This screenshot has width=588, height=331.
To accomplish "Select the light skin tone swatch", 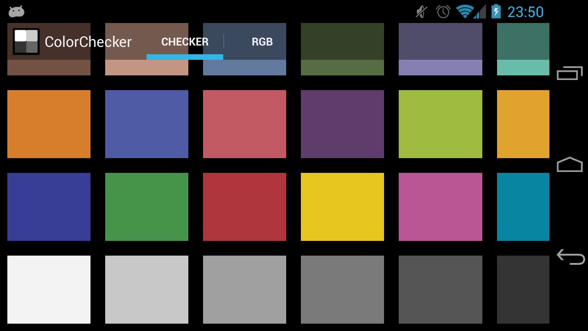I will coord(147,49).
